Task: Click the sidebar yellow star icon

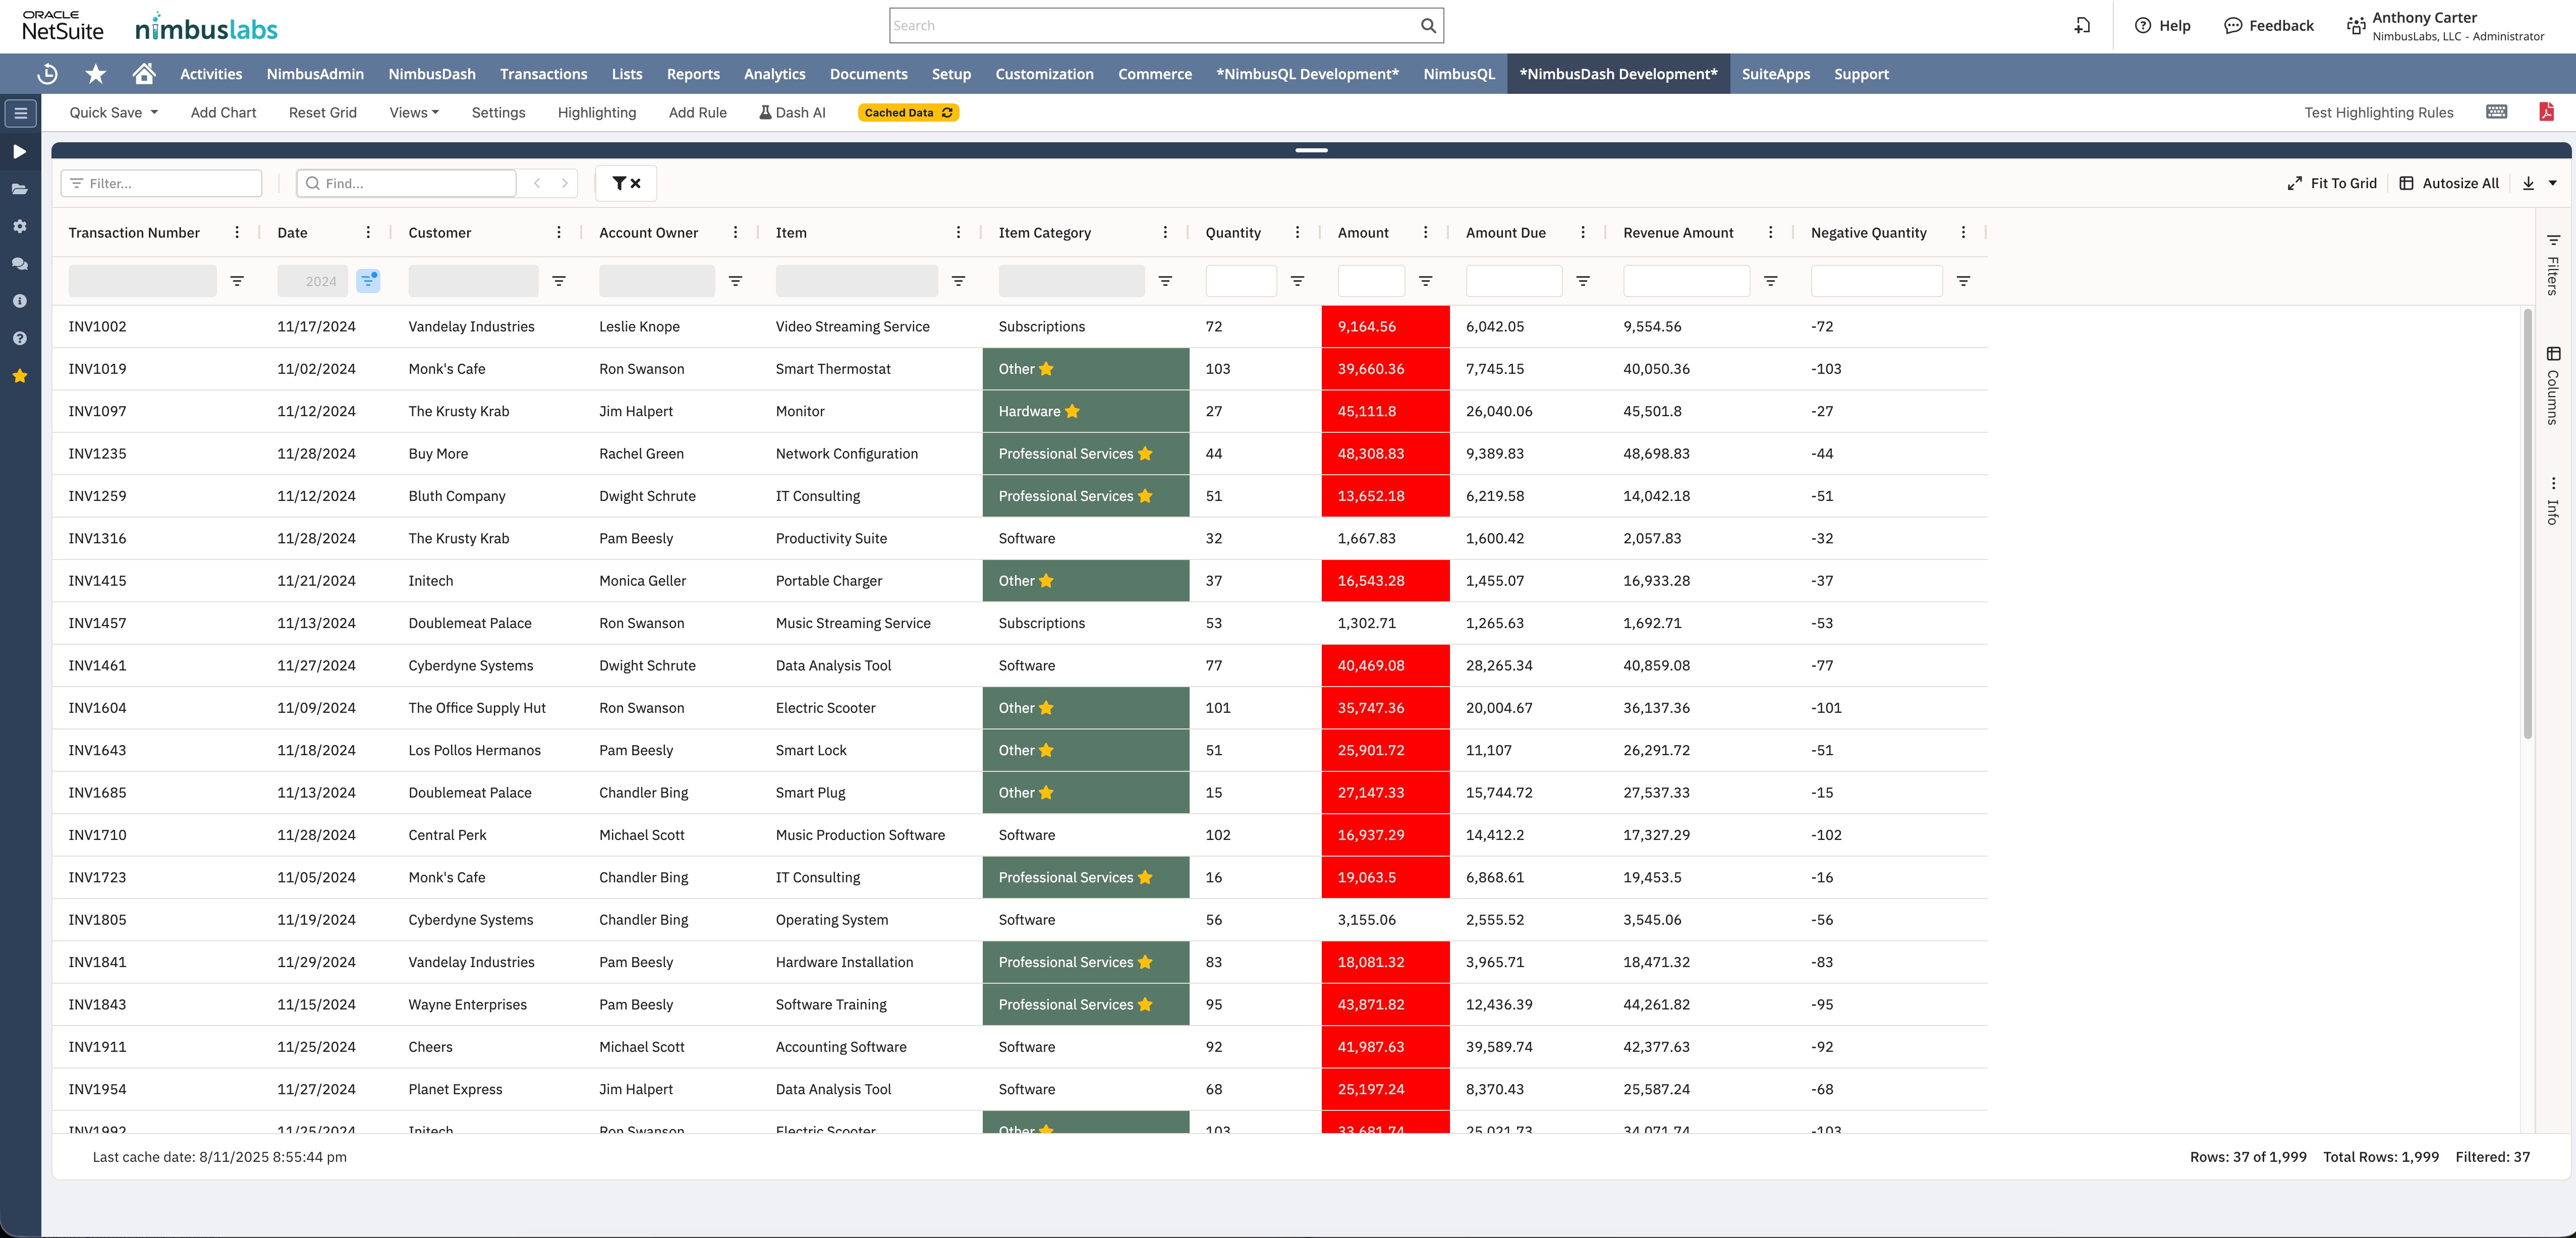Action: click(20, 376)
